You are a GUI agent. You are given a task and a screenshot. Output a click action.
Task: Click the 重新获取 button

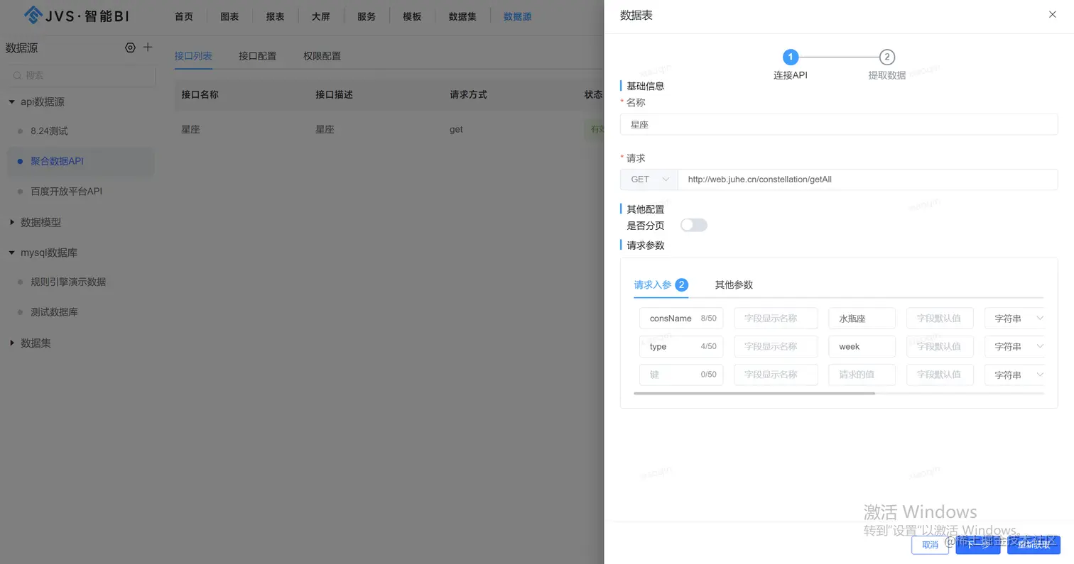pos(1034,545)
